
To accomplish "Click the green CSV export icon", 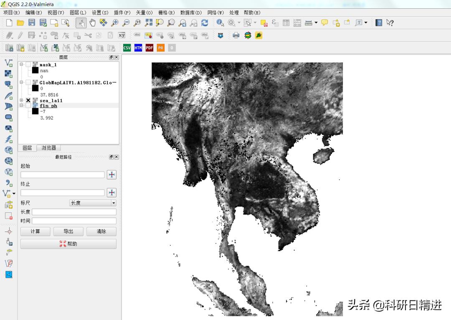I will pyautogui.click(x=127, y=48).
